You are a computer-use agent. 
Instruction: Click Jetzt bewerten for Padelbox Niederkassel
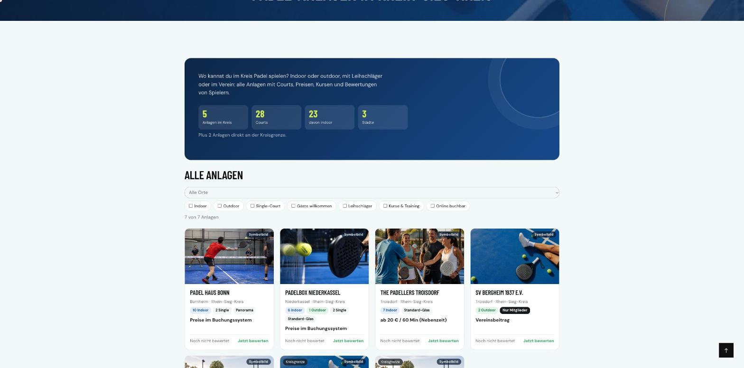(x=348, y=340)
